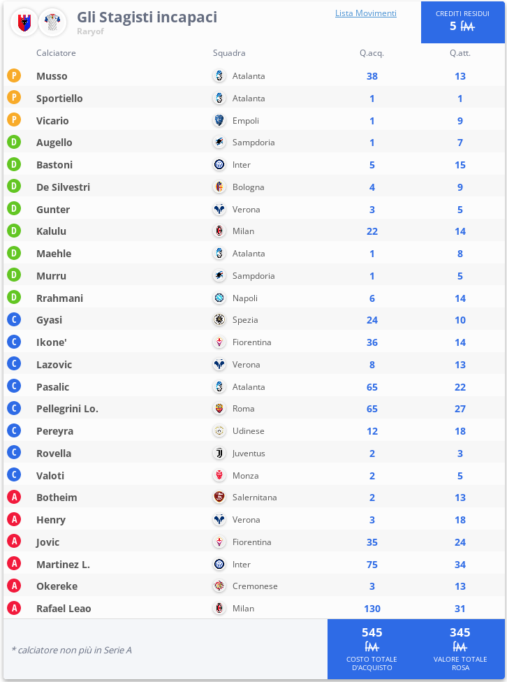Click the attacker role badge for Rafael Leao

pos(14,609)
